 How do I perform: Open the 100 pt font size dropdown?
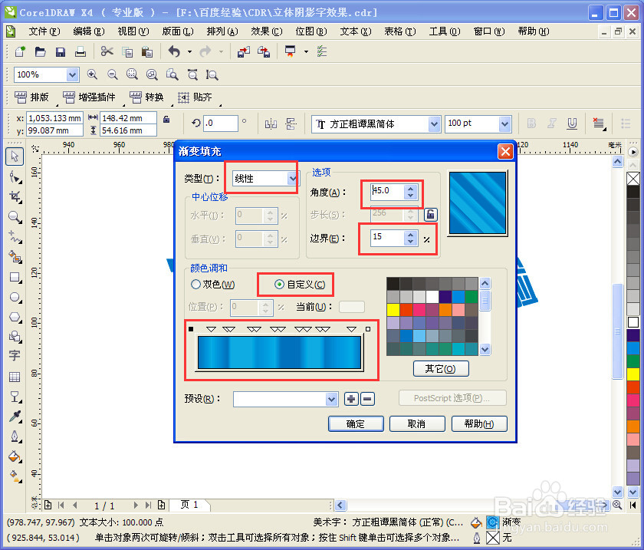click(x=504, y=124)
